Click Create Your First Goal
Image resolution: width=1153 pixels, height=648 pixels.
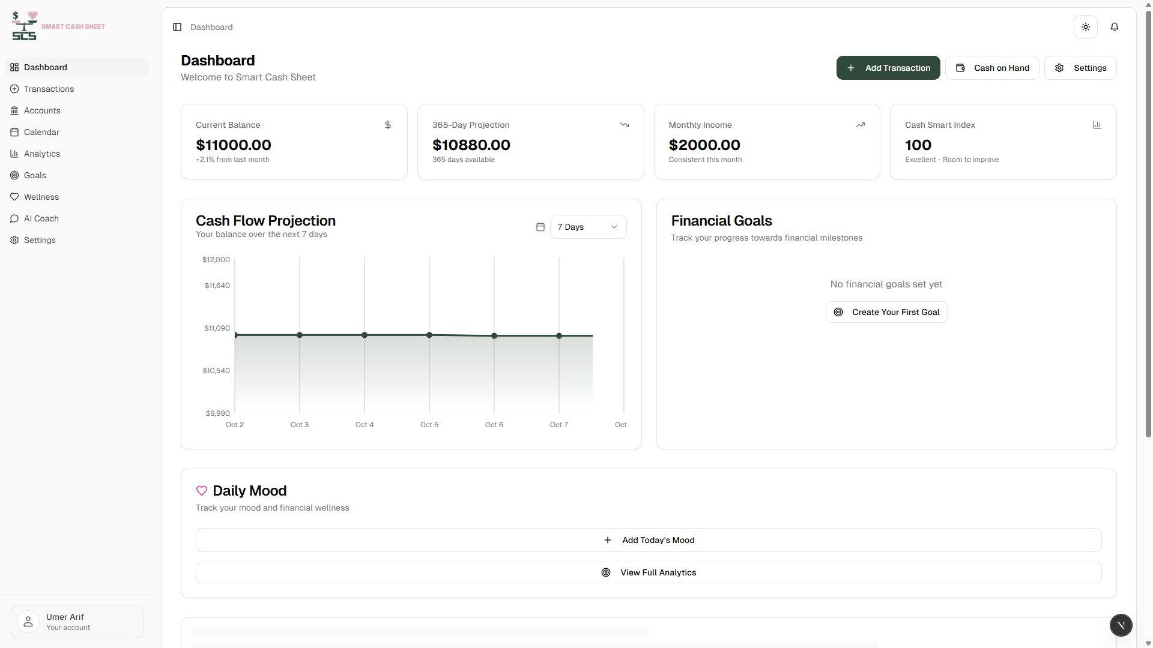886,312
